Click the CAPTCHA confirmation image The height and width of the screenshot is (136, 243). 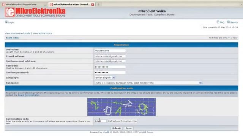click(x=121, y=107)
